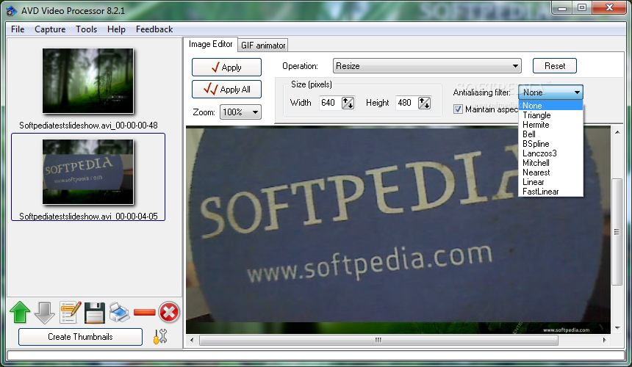Viewport: 632px width, 367px height.
Task: Choose Linear in the filter list
Action: point(550,182)
